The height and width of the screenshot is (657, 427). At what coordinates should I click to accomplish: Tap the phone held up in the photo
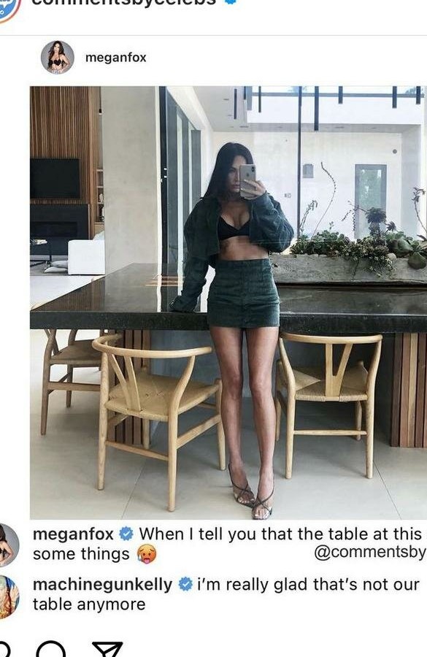247,179
